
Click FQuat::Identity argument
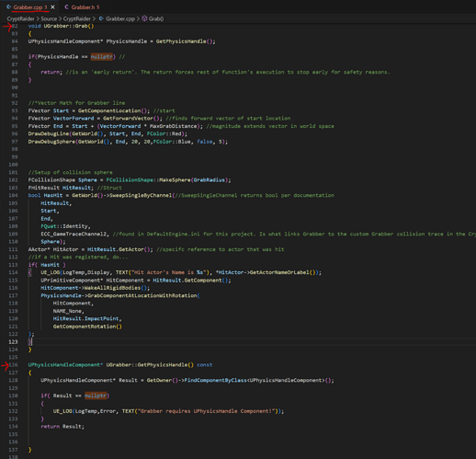coord(64,226)
